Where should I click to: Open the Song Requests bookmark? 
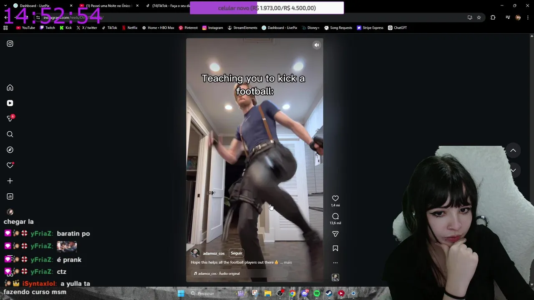(338, 28)
